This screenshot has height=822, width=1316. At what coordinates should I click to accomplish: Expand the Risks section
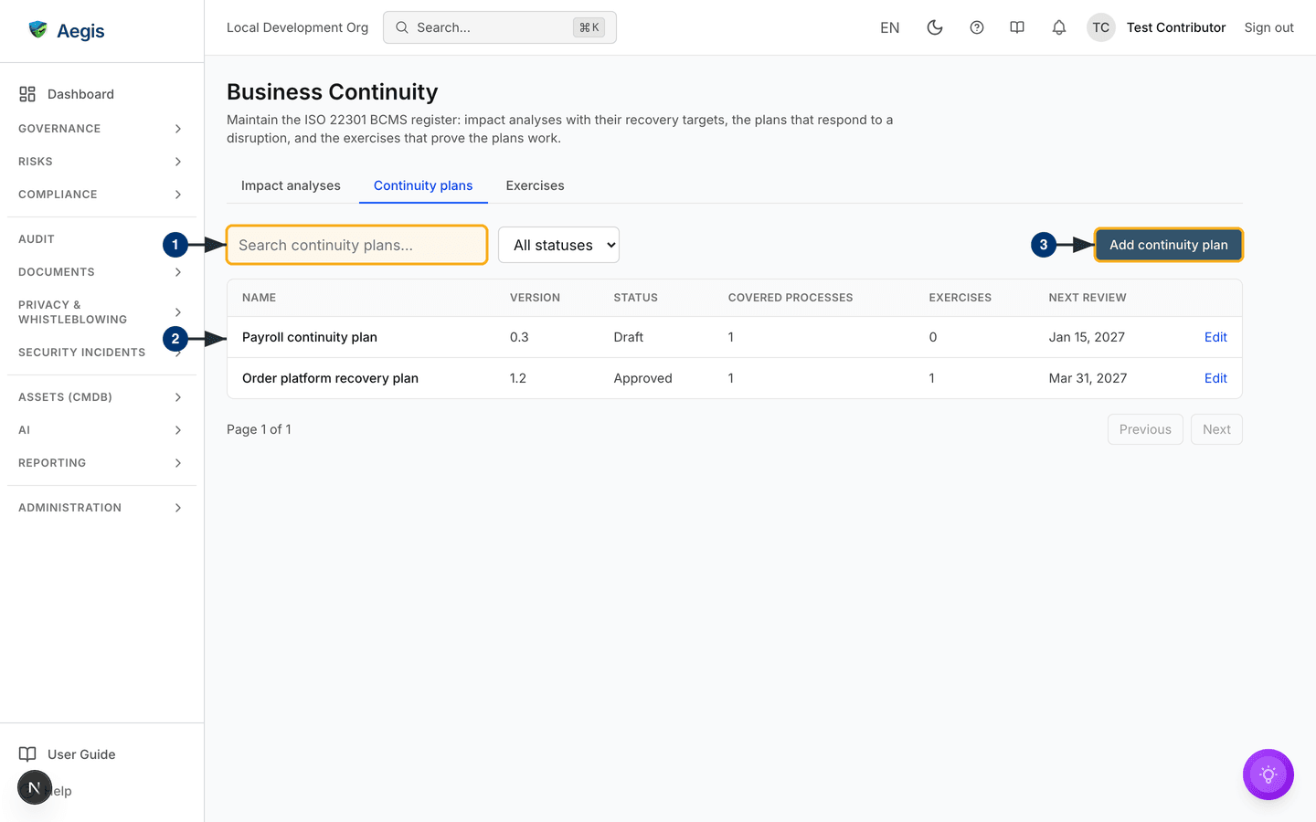tap(101, 162)
